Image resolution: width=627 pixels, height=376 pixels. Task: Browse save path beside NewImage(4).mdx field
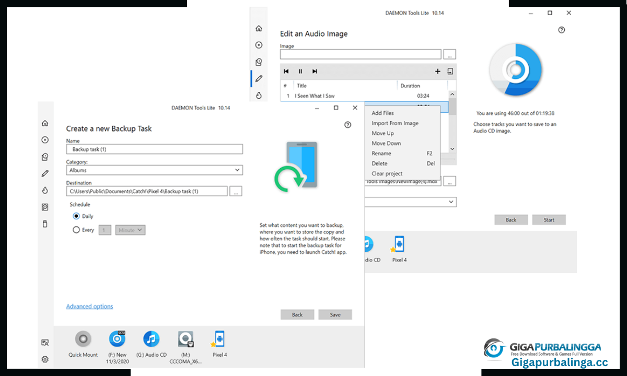click(x=450, y=181)
